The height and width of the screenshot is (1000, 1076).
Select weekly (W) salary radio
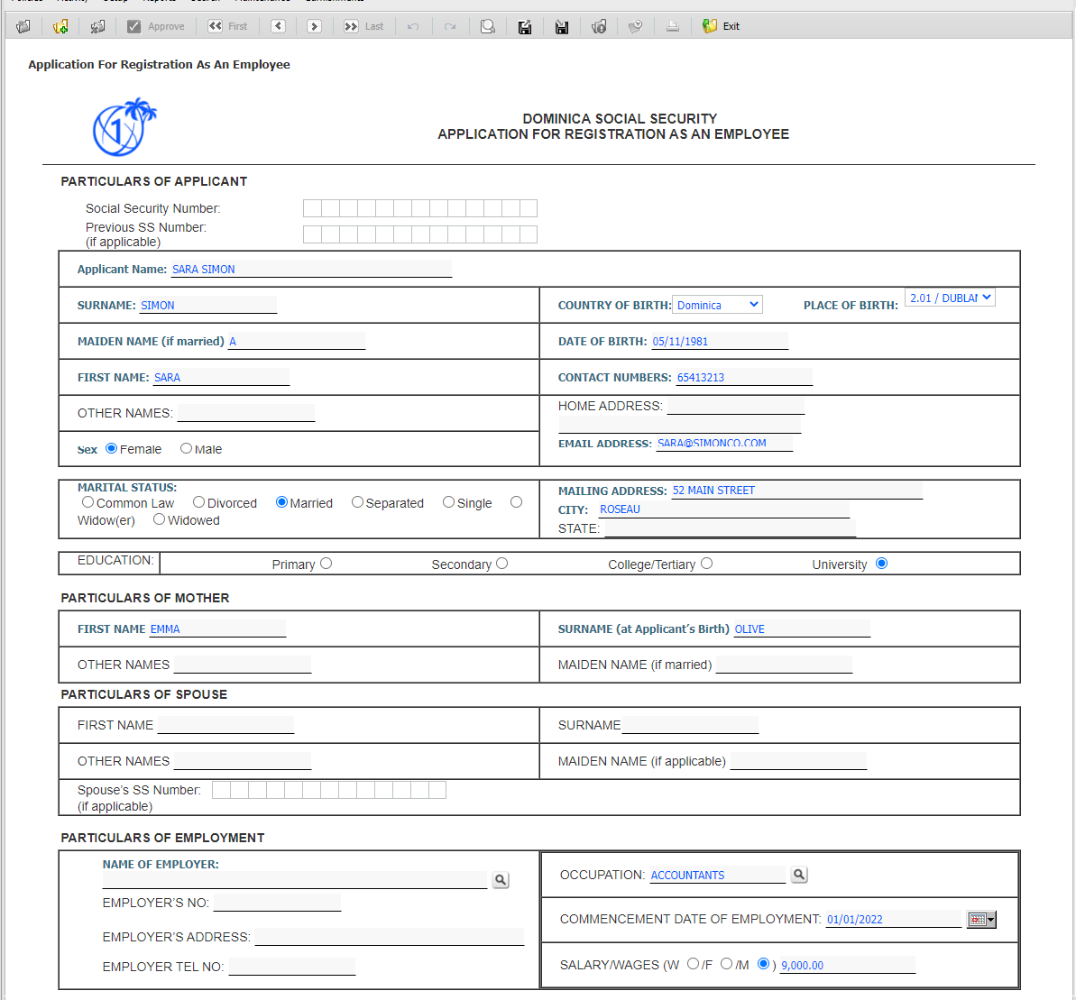693,964
